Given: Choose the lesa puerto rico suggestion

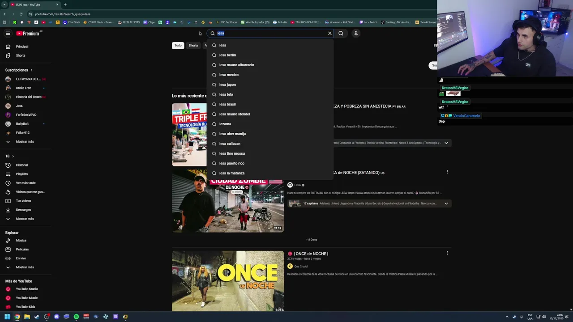Looking at the screenshot, I should (270, 163).
